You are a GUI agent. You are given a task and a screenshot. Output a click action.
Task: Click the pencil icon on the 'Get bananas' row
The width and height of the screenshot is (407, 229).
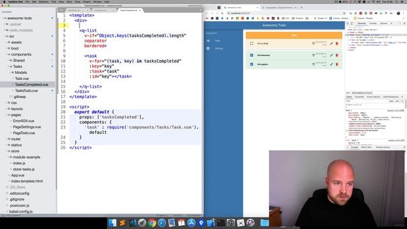[331, 55]
